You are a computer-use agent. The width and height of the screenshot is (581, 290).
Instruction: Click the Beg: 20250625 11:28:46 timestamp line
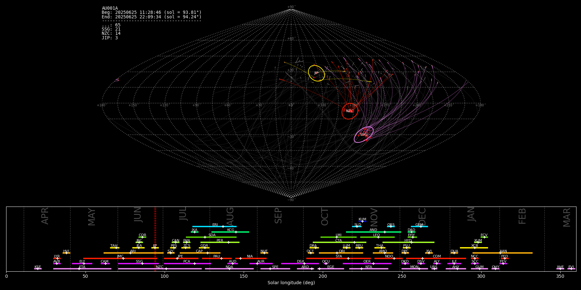(x=151, y=13)
